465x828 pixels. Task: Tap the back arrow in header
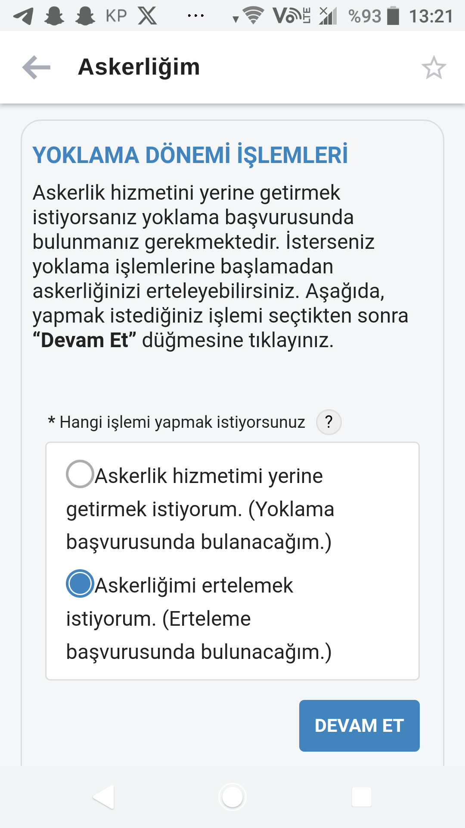coord(37,68)
